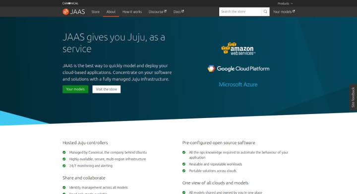This screenshot has width=357, height=194.
Task: Click Managed by Canonical list item
Action: (x=108, y=153)
